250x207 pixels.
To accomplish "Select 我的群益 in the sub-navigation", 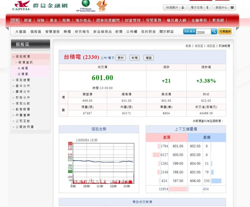I will (148, 32).
